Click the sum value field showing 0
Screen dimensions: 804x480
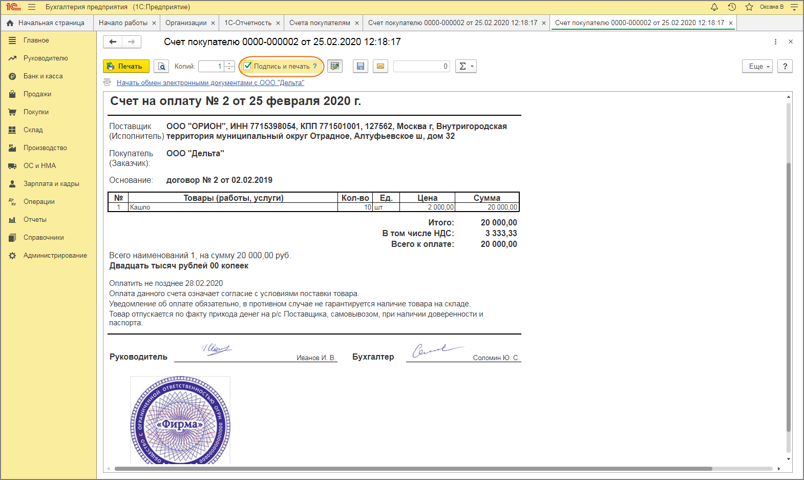point(421,66)
